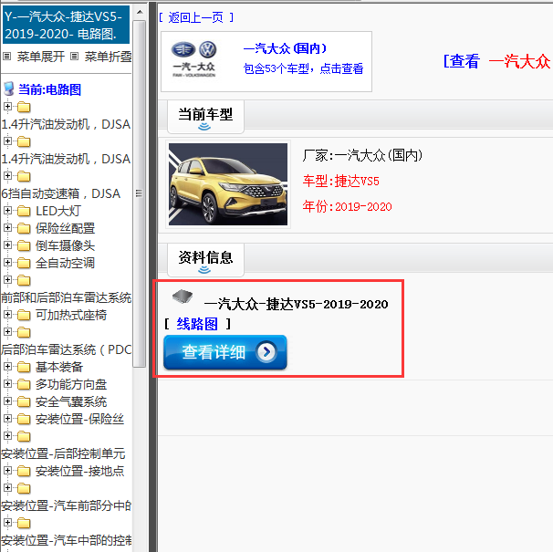
Task: Click the 年份:2019-2020 text
Action: tap(347, 206)
